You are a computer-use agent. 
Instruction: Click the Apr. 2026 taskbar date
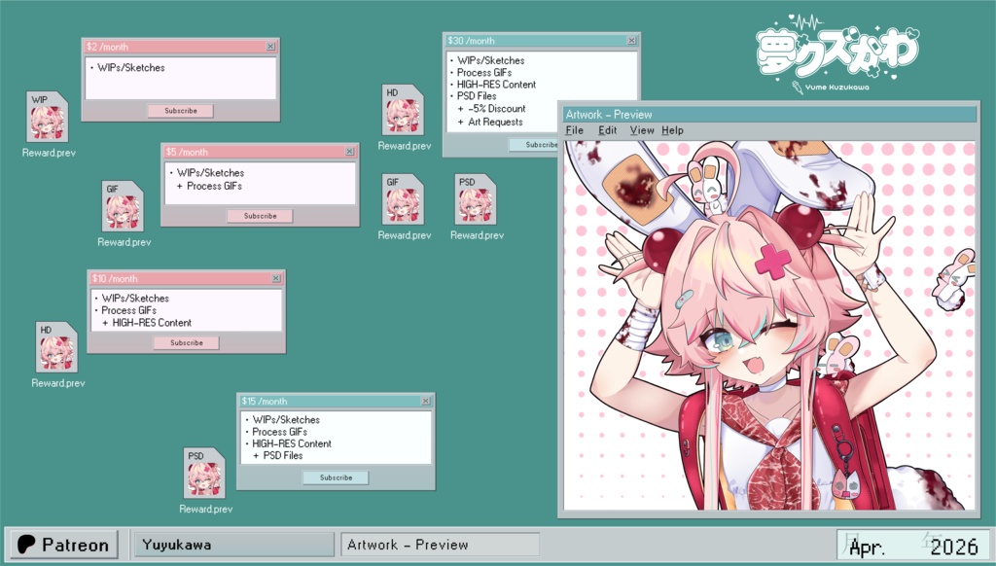(912, 546)
